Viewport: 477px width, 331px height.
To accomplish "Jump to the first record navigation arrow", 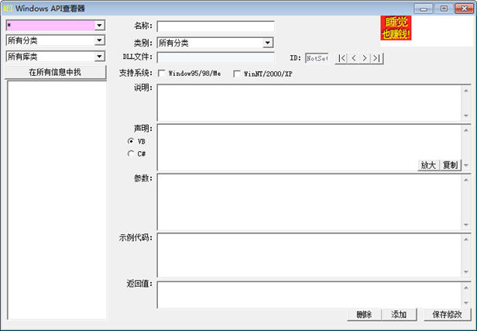I will [x=341, y=58].
